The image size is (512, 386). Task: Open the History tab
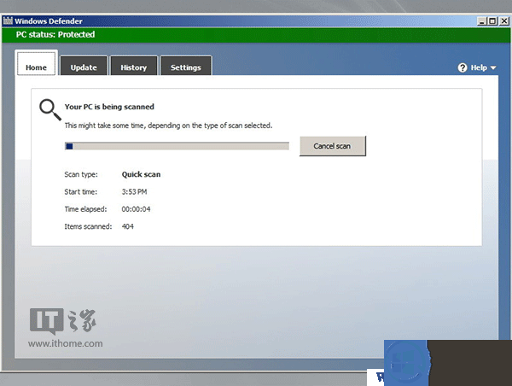134,66
